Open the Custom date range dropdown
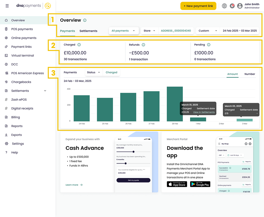Image resolution: width=264 pixels, height=217 pixels. (x=207, y=31)
